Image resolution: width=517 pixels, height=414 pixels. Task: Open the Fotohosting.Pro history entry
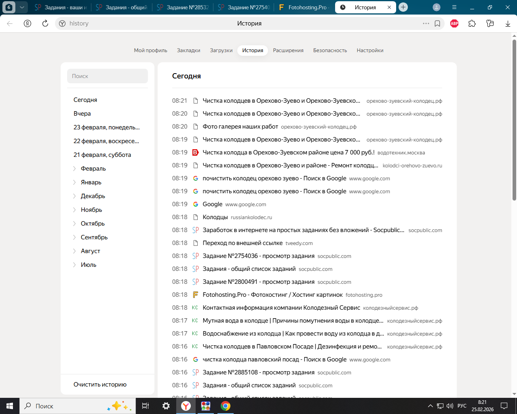tap(272, 295)
